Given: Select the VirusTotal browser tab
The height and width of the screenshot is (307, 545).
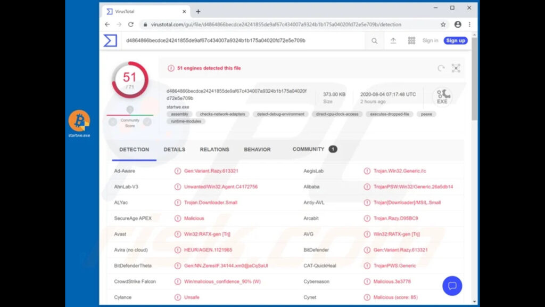Looking at the screenshot, I should [146, 12].
